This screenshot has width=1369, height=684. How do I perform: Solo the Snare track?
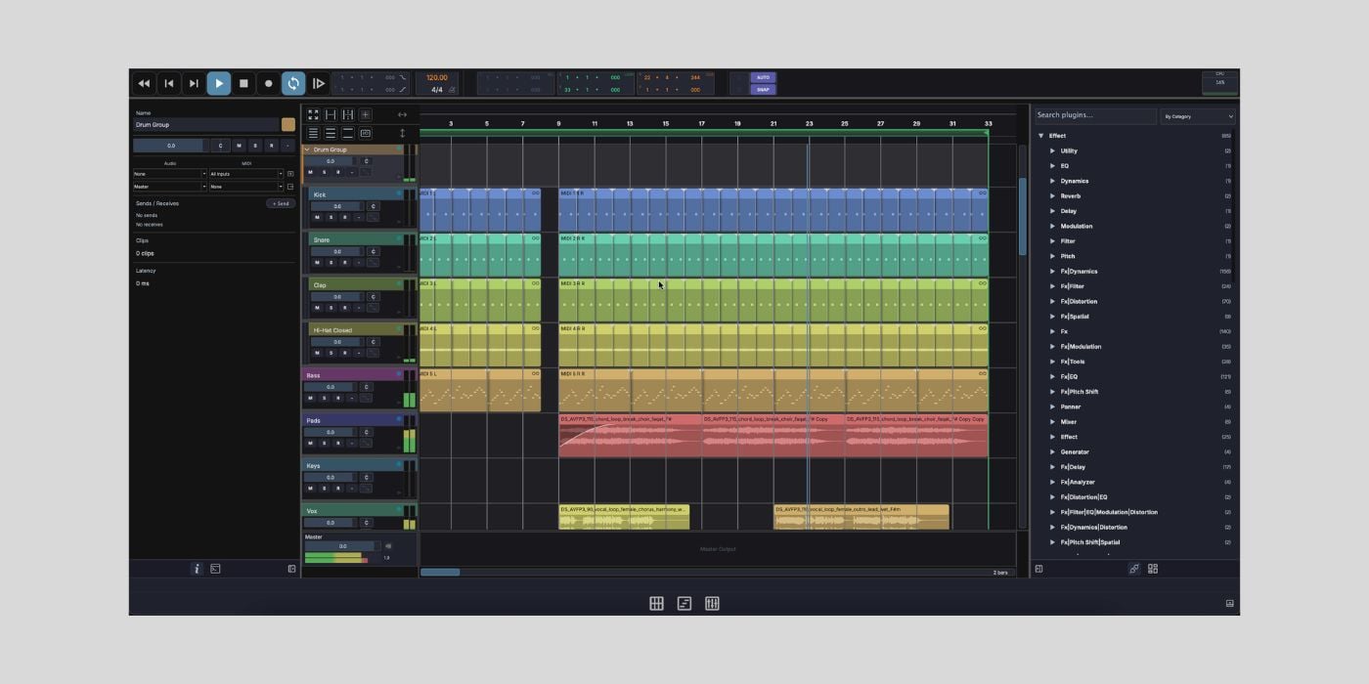click(x=331, y=262)
